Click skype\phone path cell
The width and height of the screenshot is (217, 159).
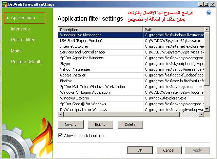pyautogui.click(x=174, y=64)
